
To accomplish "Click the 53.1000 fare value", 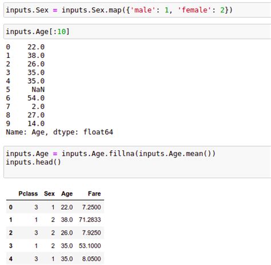I will click(x=90, y=245).
